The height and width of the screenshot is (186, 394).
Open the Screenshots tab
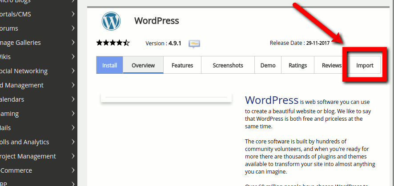[228, 65]
